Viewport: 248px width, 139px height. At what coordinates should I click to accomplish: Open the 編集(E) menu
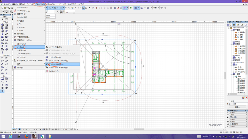15,4
